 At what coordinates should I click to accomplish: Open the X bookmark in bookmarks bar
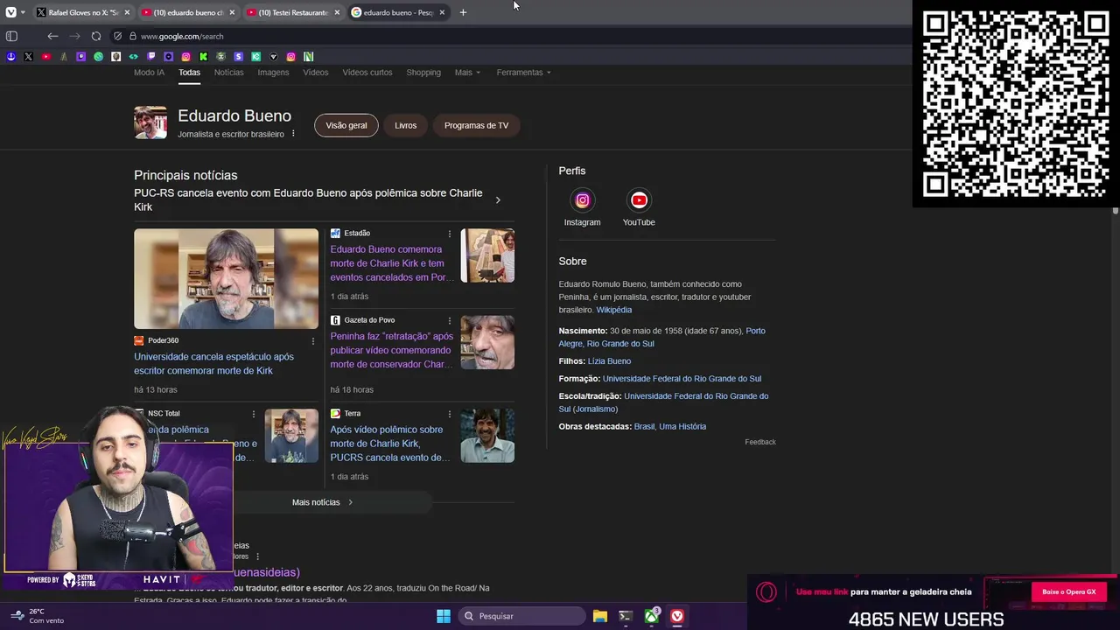[28, 57]
